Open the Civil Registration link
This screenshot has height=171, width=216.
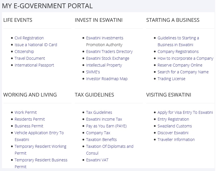pos(29,38)
